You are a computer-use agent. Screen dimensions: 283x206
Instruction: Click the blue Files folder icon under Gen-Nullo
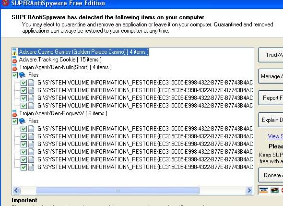point(22,75)
